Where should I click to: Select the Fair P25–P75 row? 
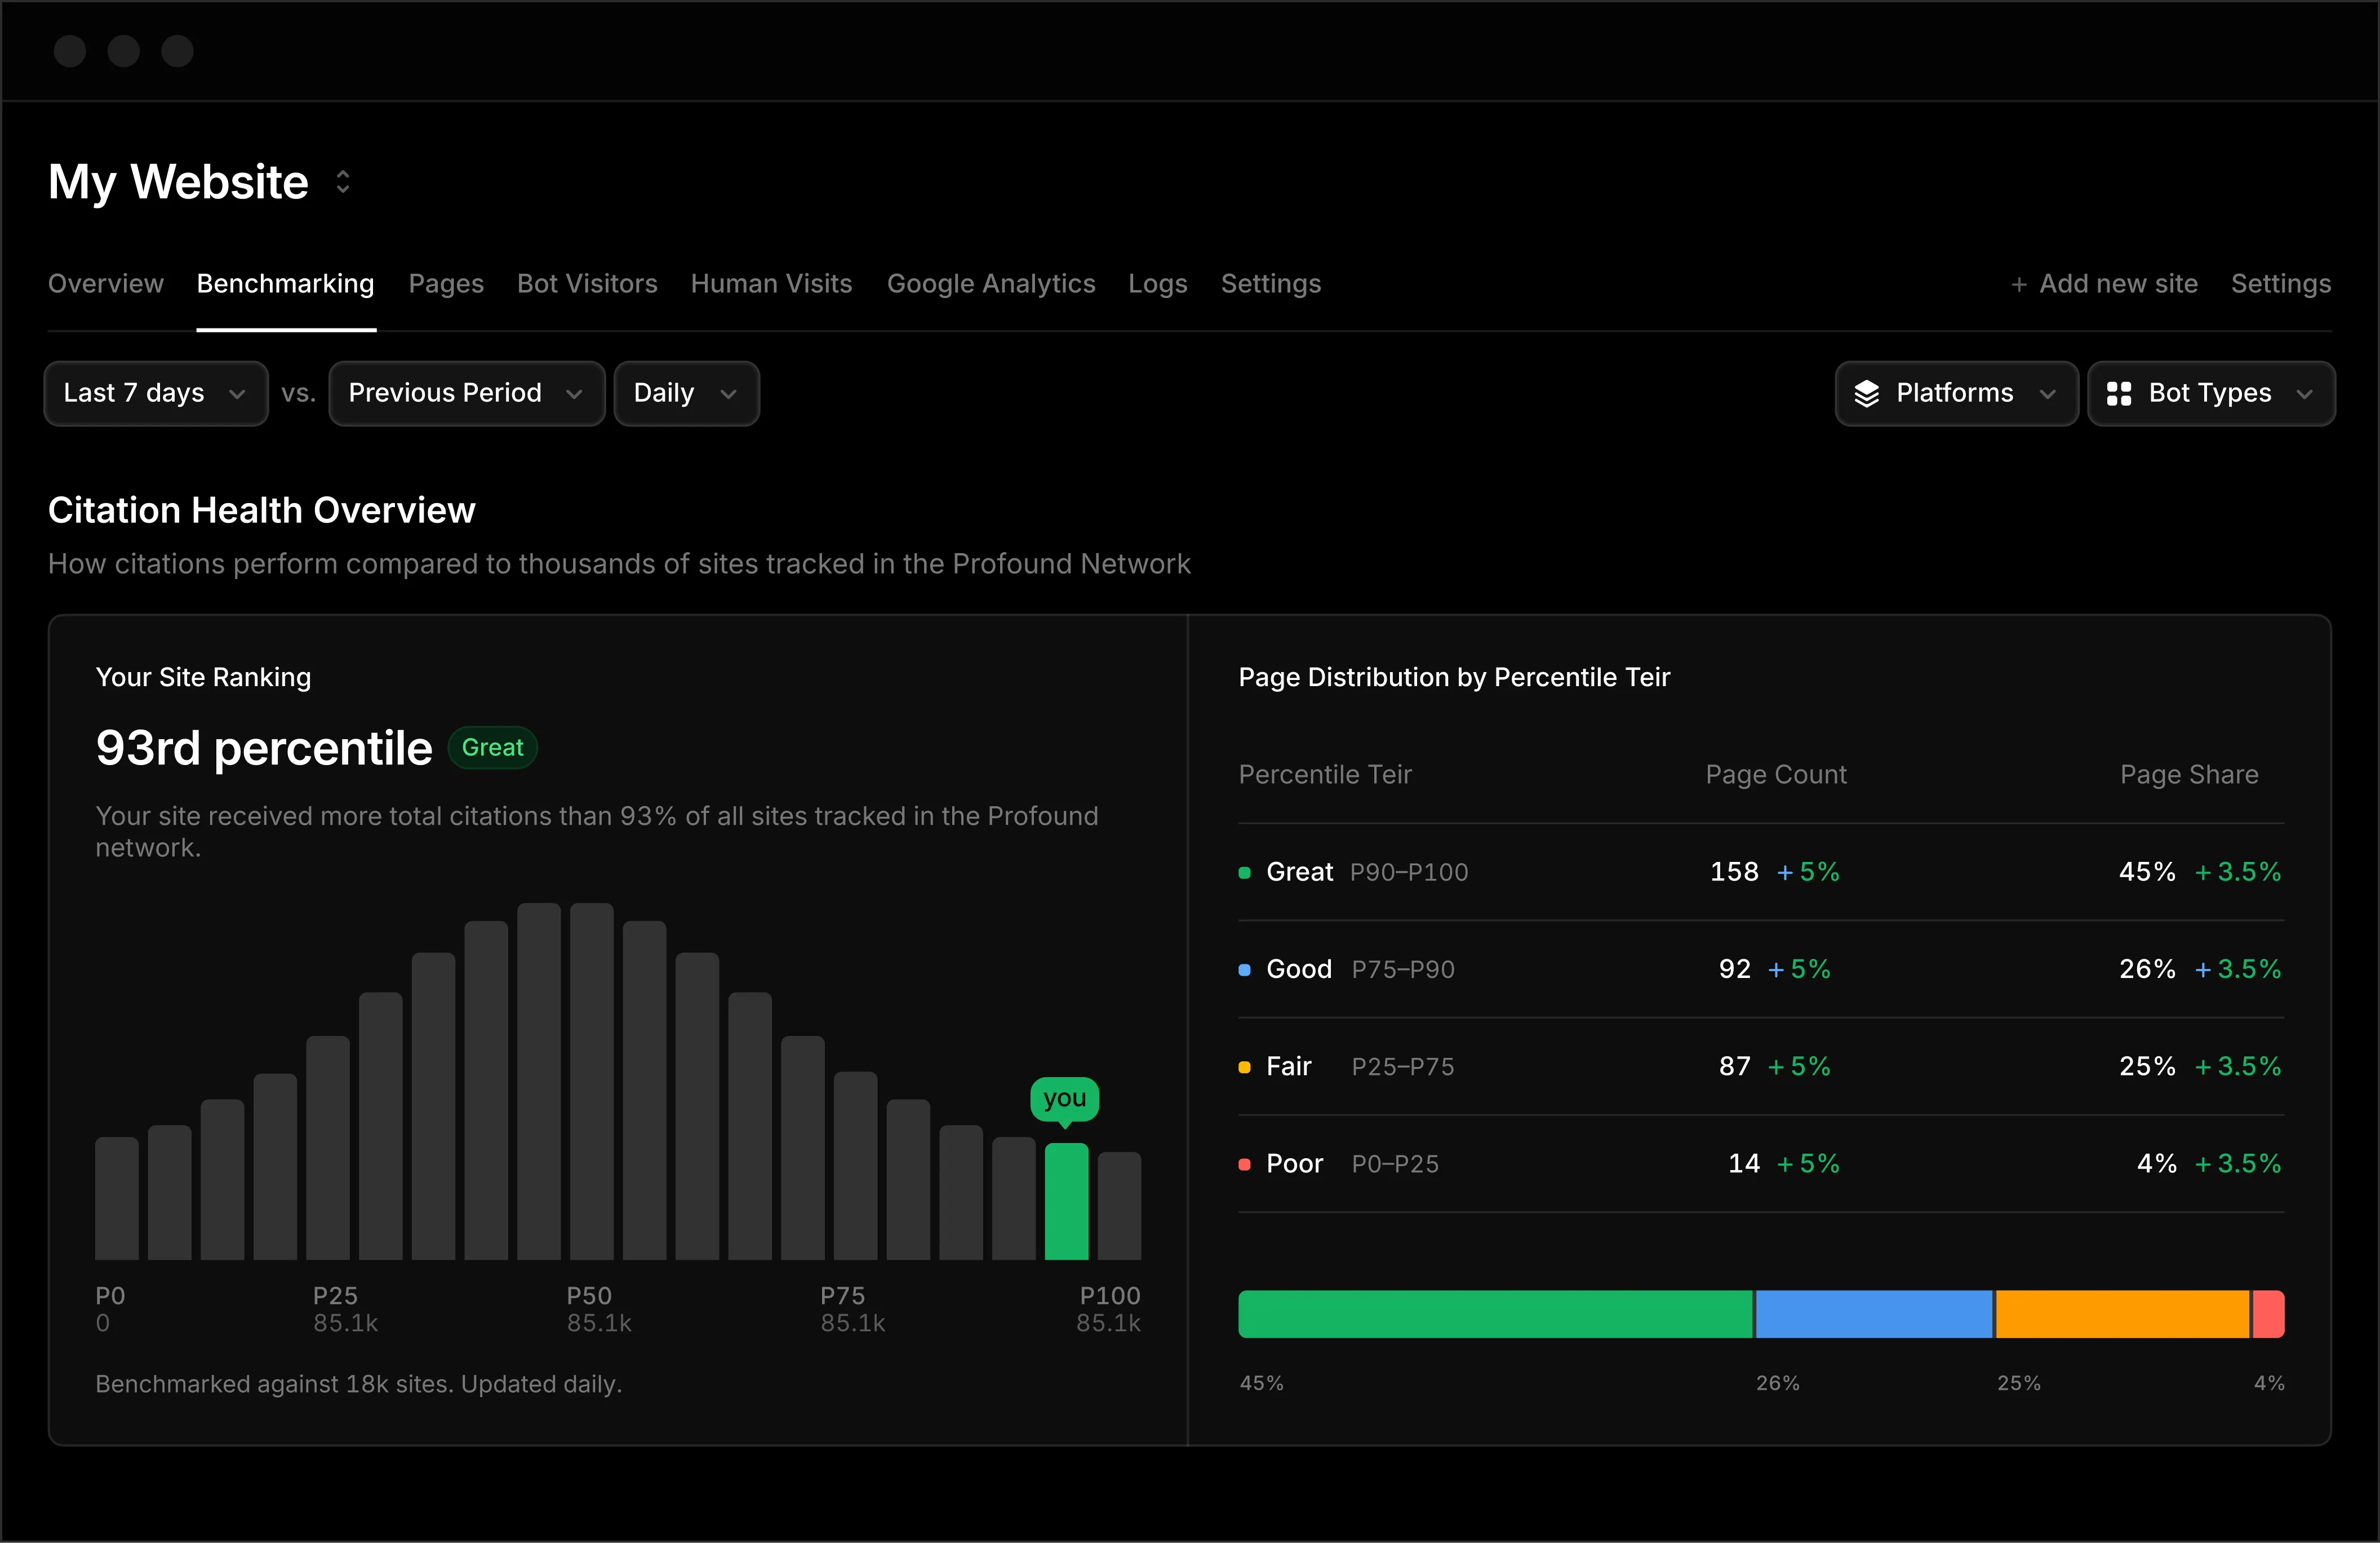[1761, 1066]
